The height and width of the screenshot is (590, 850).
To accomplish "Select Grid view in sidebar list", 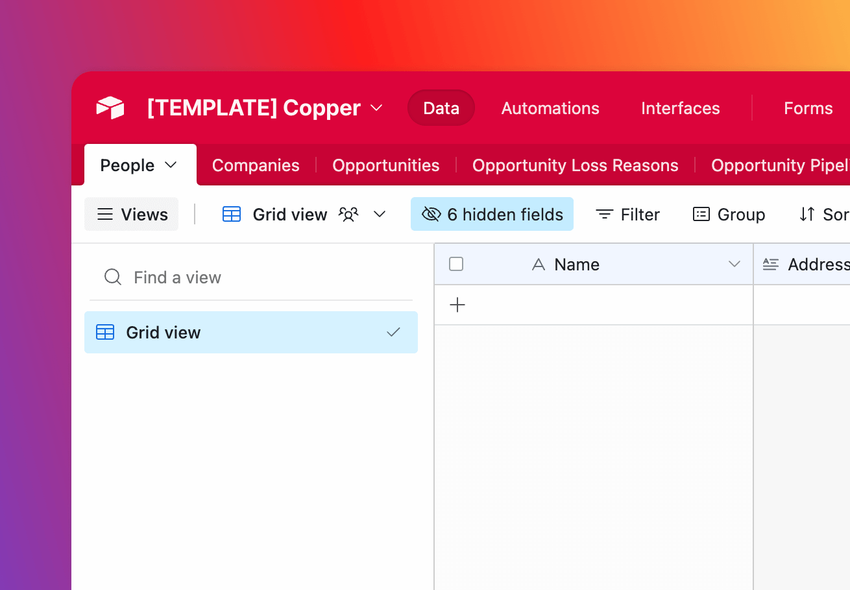I will coord(251,332).
